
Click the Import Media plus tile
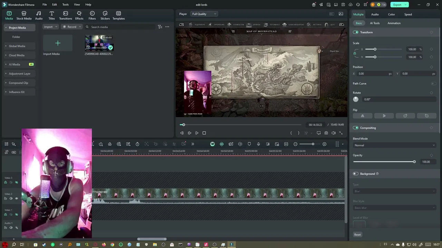click(58, 43)
